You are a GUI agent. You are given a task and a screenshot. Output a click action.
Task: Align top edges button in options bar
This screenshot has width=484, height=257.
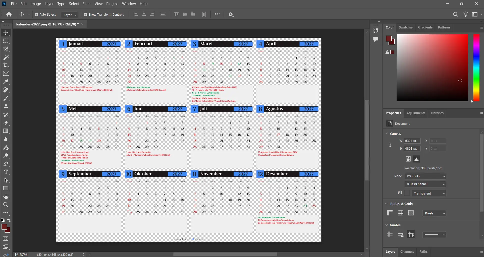click(177, 14)
